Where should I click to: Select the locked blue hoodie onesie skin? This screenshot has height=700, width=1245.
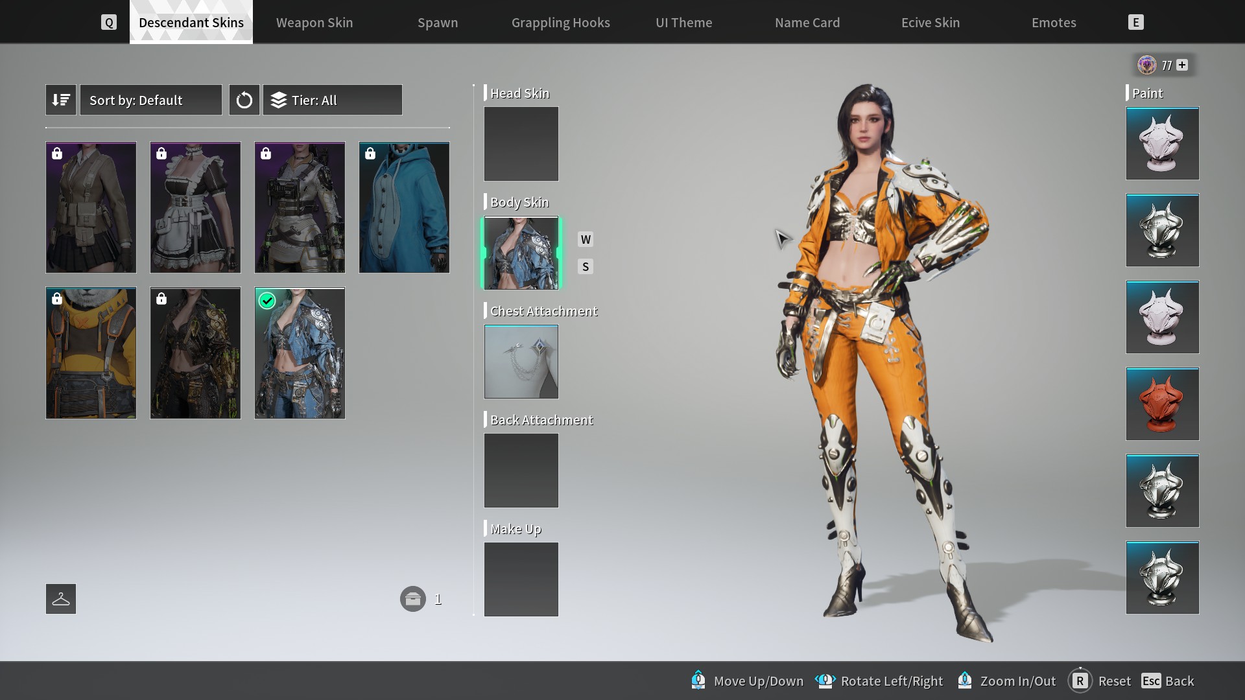404,207
